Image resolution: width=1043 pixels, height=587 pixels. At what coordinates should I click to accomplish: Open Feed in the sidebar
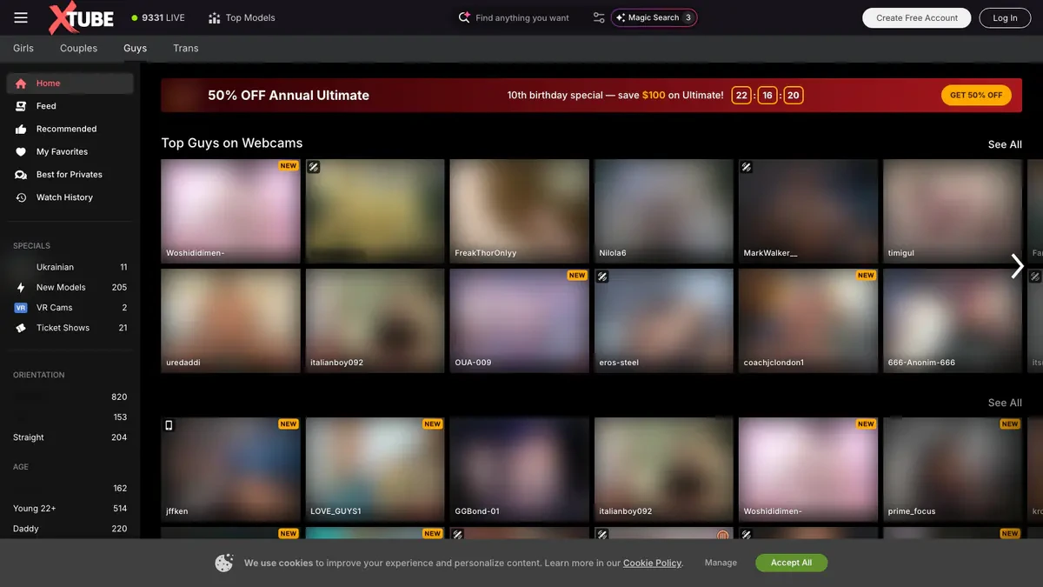(70, 106)
